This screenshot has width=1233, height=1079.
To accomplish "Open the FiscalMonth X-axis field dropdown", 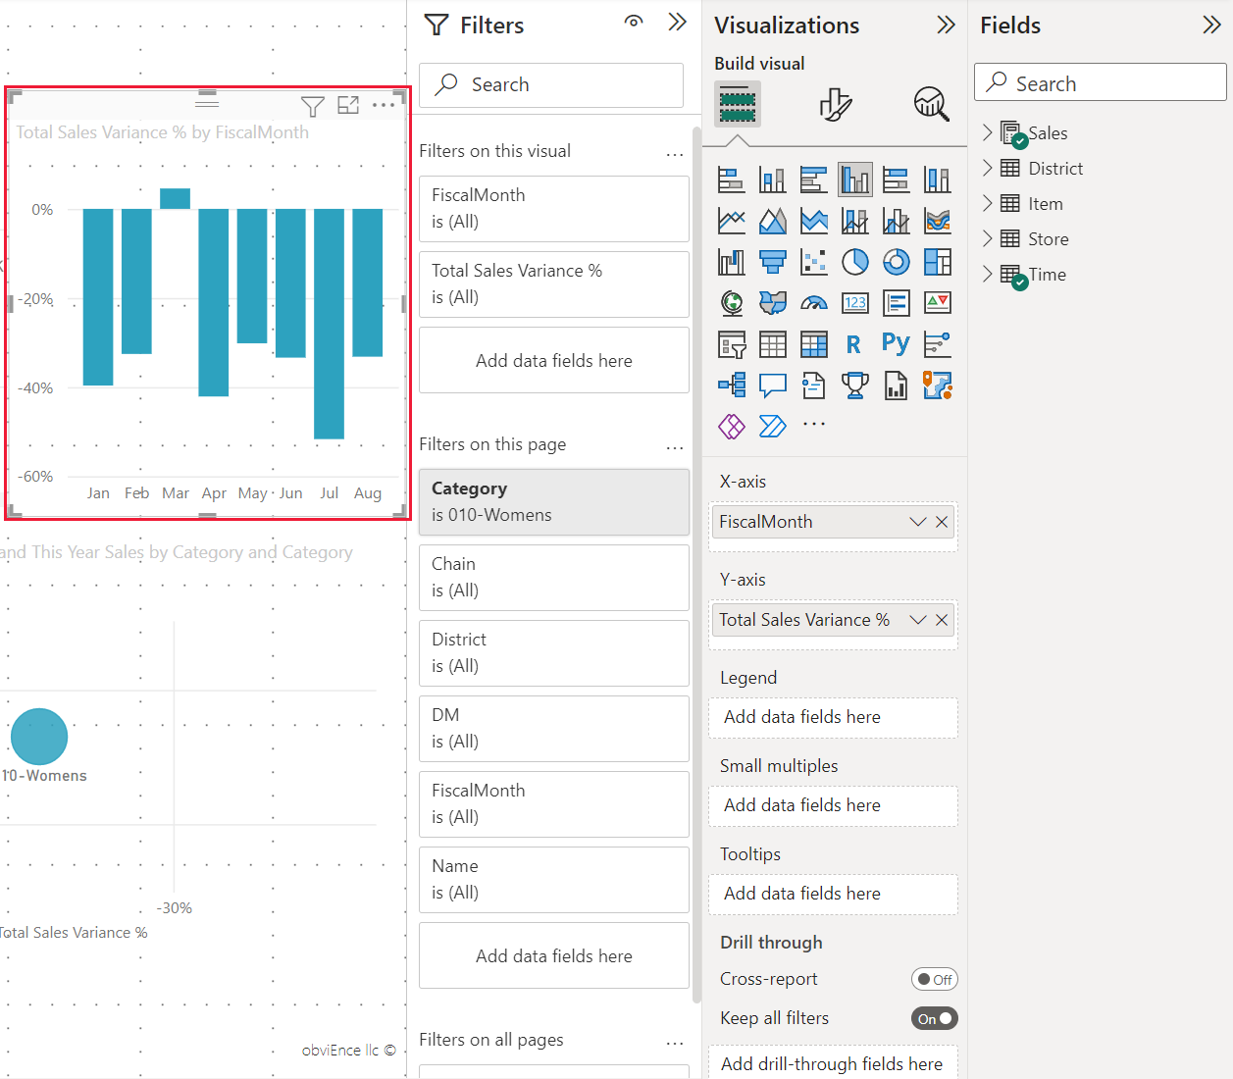I will click(918, 522).
